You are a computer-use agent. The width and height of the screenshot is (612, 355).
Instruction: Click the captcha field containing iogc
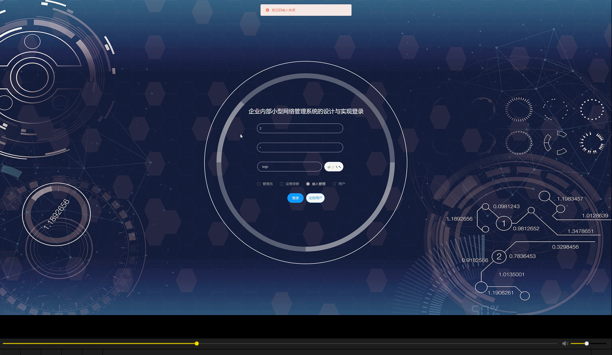pos(289,167)
